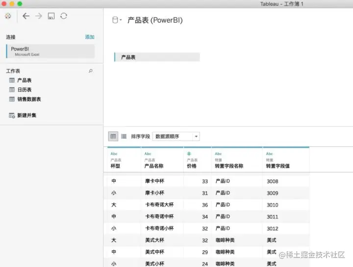353x267 pixels.
Task: Click value 3010
Action: coord(273,205)
